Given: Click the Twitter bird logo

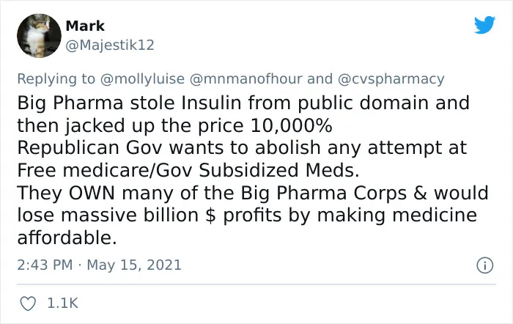Looking at the screenshot, I should point(484,25).
